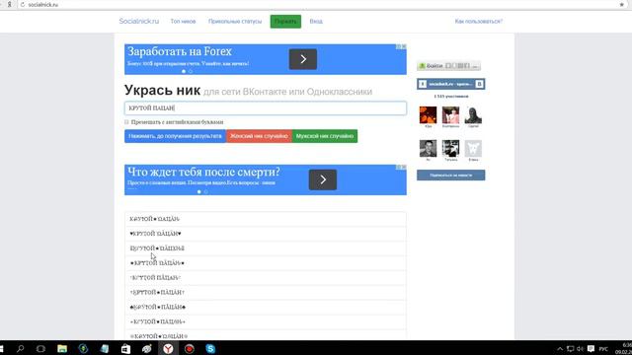Open the tray volume icon
This screenshot has width=632, height=355.
(580, 348)
